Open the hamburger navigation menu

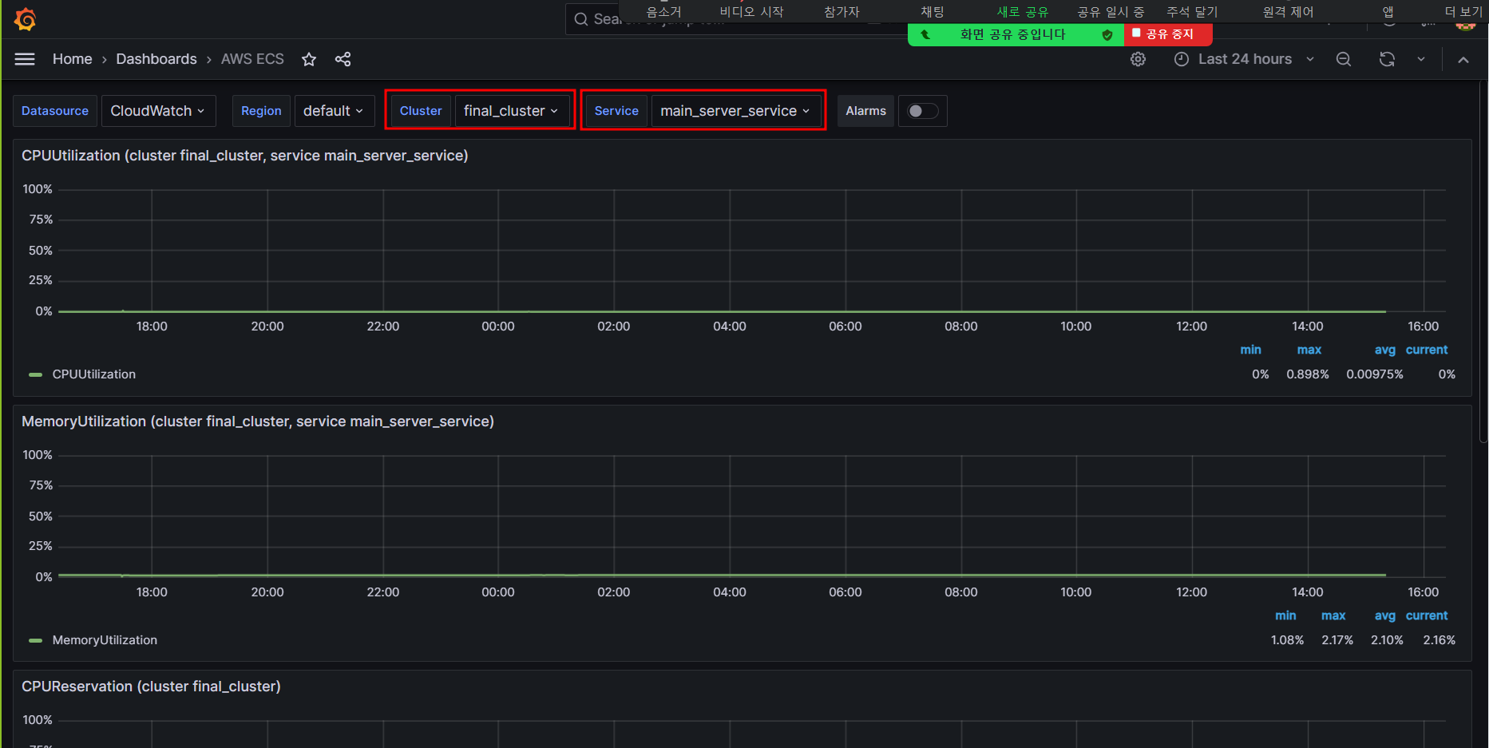(25, 59)
